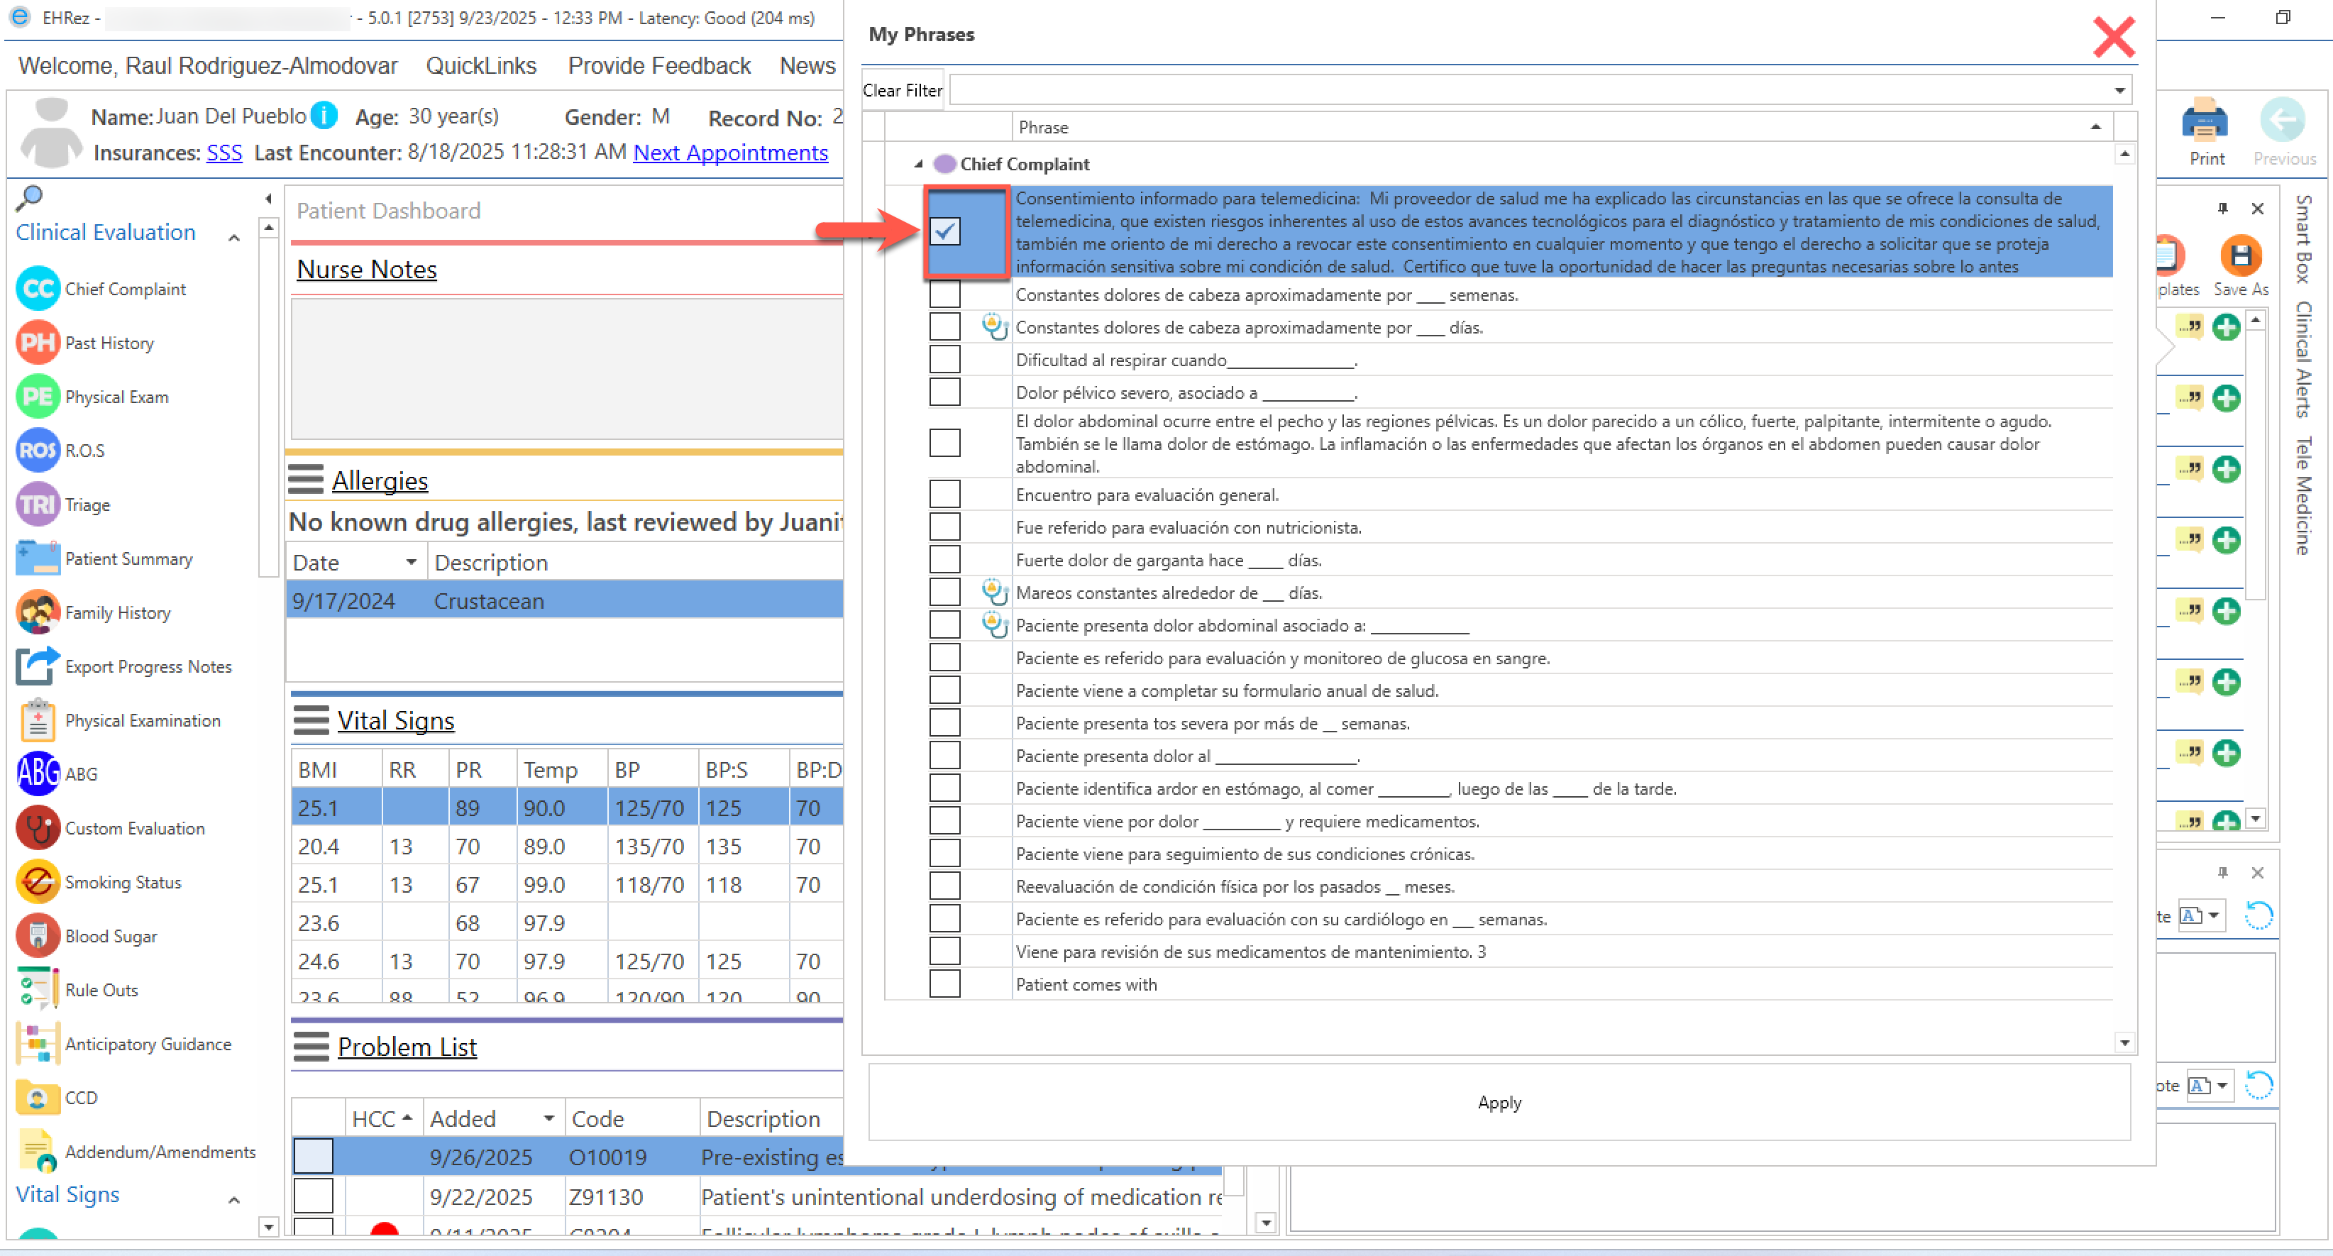Screen dimensions: 2333x1256
Task: Tick the 'Patient comes with' checkbox
Action: tap(944, 984)
